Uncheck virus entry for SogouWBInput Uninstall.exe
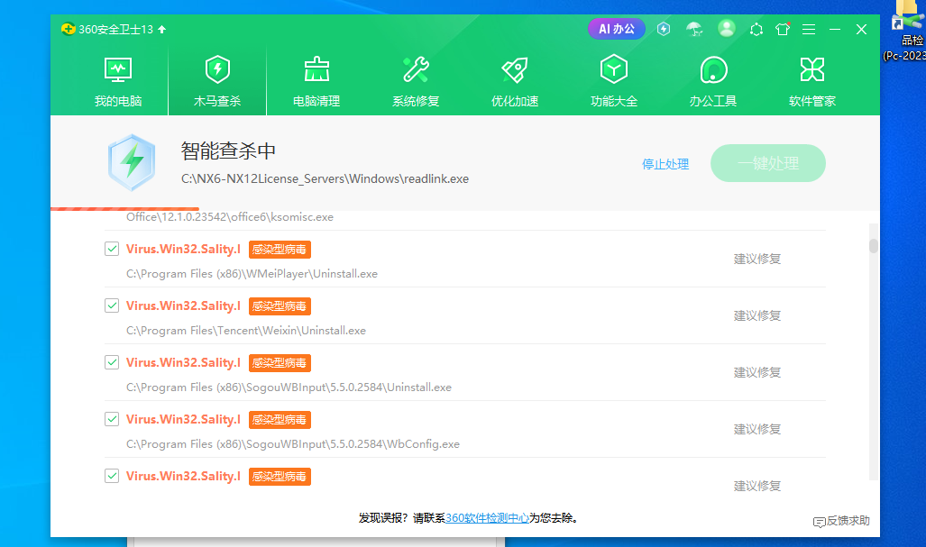 112,362
